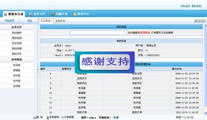Click 网站首页 link next to 更改密码
The height and width of the screenshot is (120, 207).
(185, 6)
